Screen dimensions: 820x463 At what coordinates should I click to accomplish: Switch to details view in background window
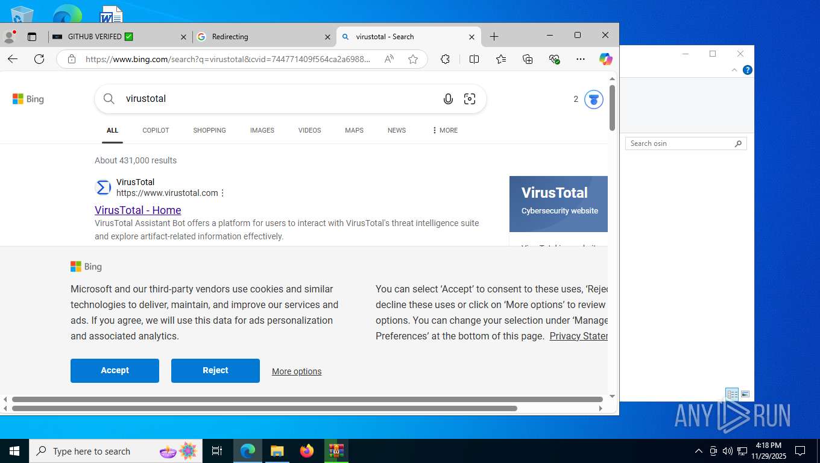coord(732,394)
